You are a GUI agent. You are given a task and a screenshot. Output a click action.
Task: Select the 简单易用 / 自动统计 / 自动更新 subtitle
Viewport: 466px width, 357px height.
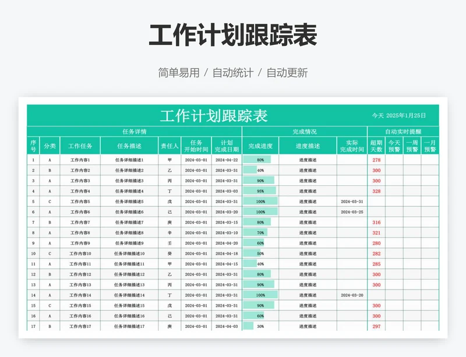tap(232, 73)
